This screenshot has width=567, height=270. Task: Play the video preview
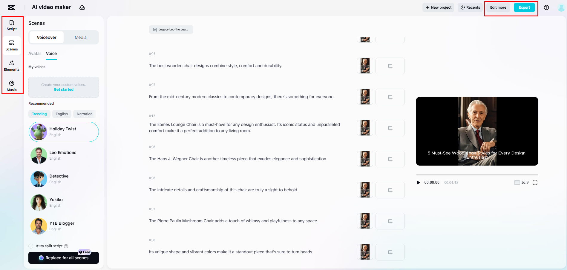[x=419, y=183]
